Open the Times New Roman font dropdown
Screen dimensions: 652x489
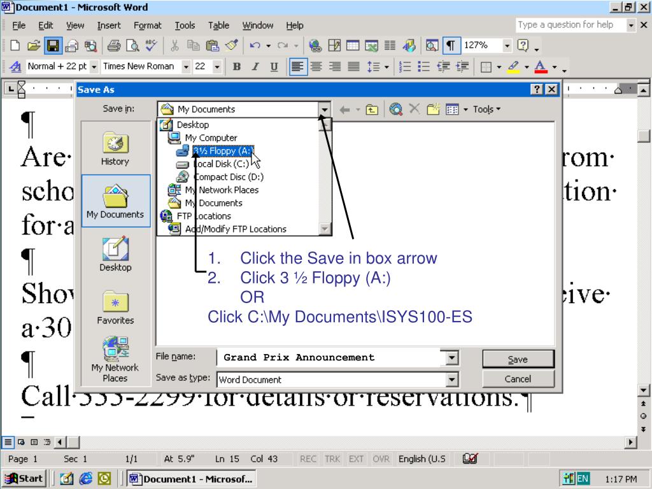[186, 66]
